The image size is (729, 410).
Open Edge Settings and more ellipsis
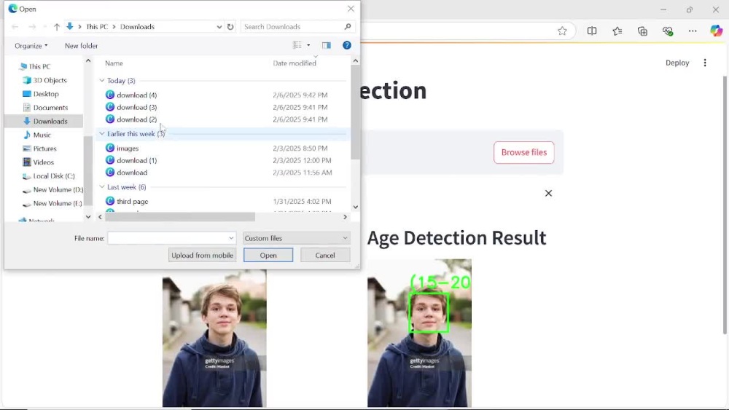tap(693, 31)
